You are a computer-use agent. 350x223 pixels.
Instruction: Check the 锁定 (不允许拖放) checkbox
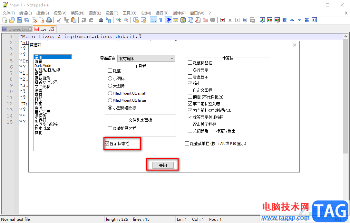point(190,97)
